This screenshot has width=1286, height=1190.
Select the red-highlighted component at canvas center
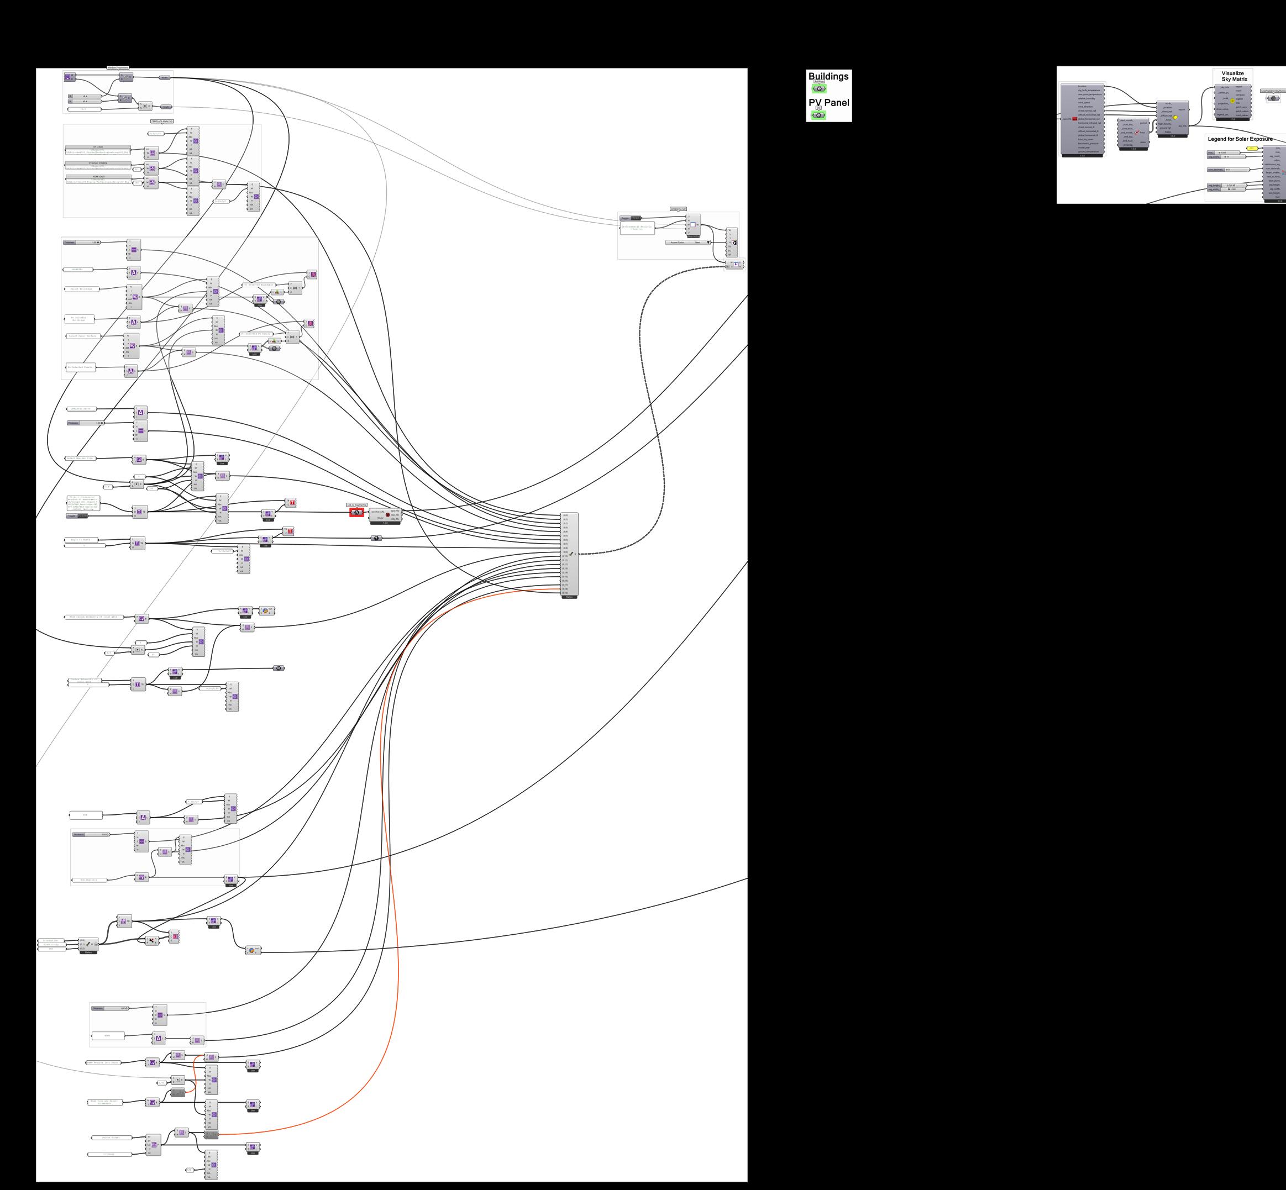coord(356,513)
